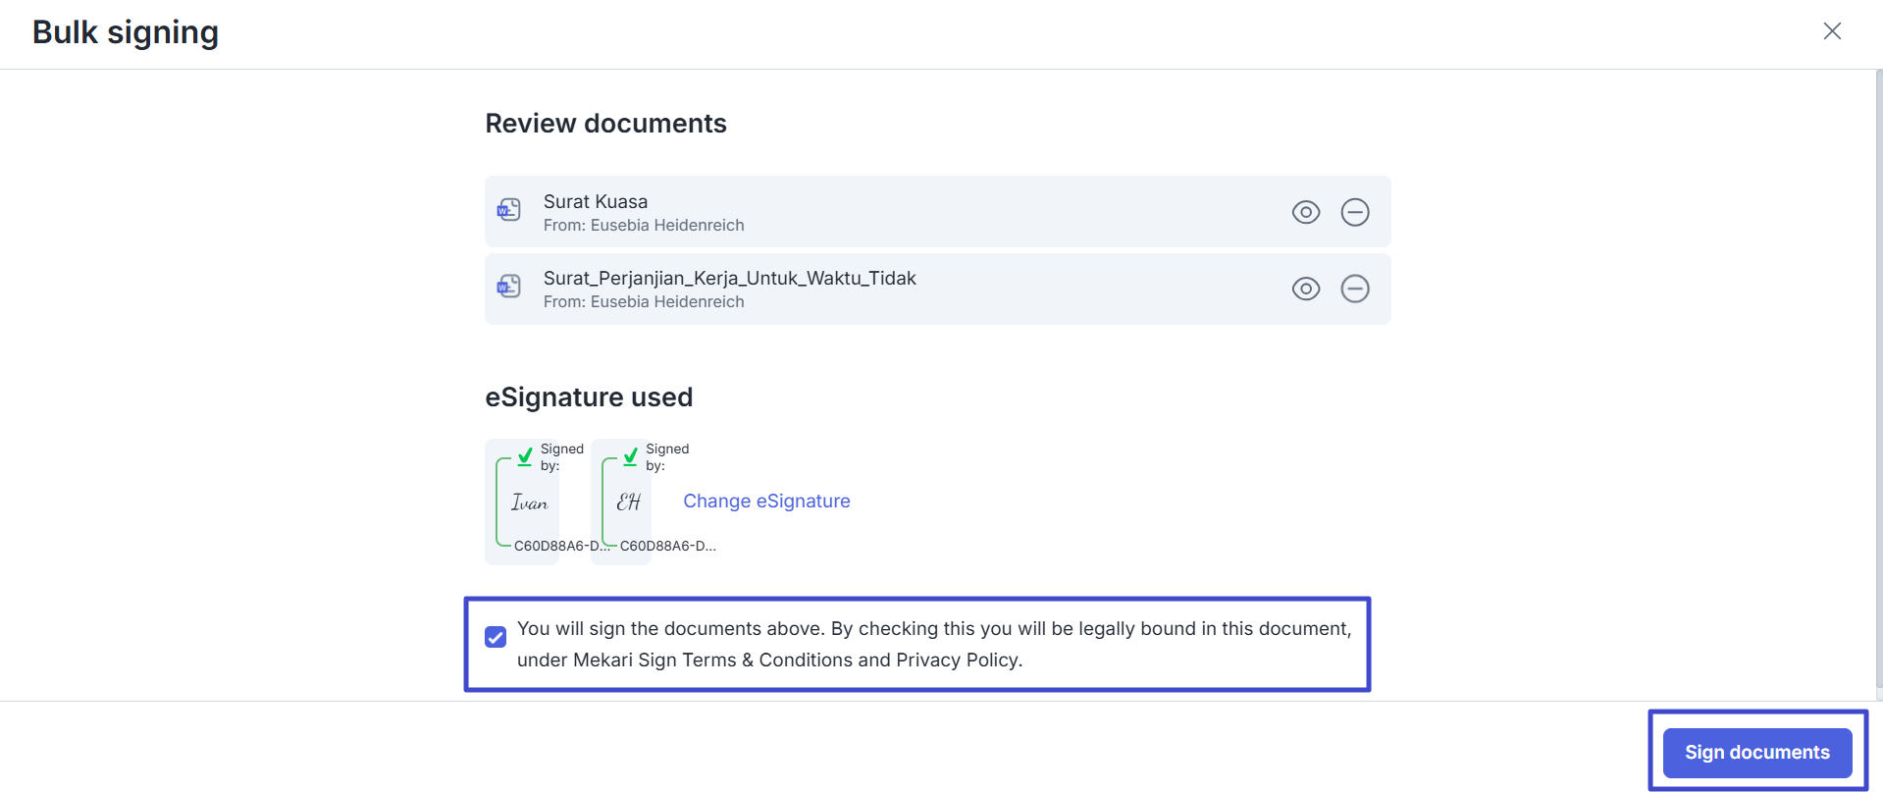Remove Surat_Perjanjian_Kerja document from the list
Screen dimensions: 1883x792
tap(1354, 289)
